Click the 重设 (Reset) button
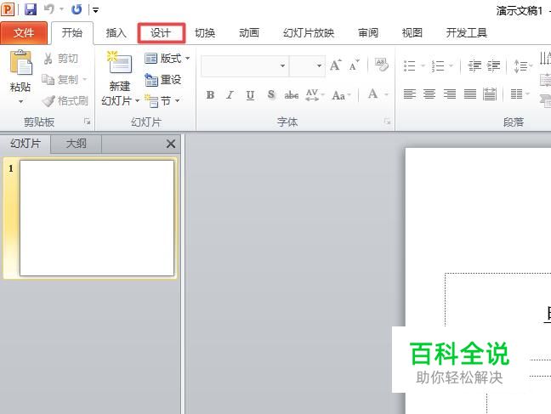This screenshot has height=414, width=551. tap(163, 80)
